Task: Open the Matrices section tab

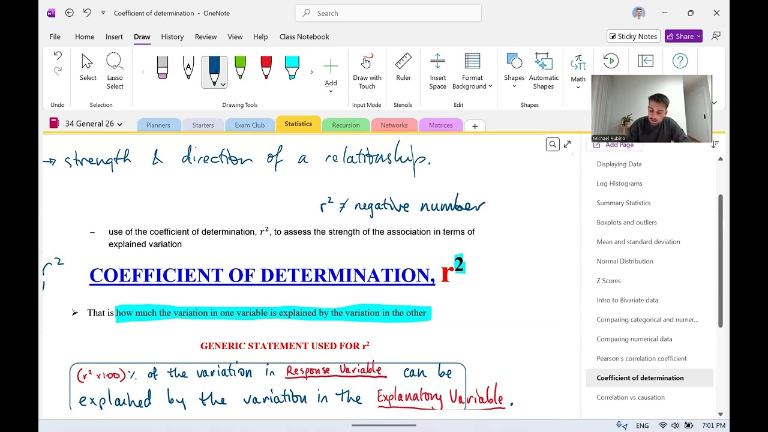Action: [x=440, y=125]
